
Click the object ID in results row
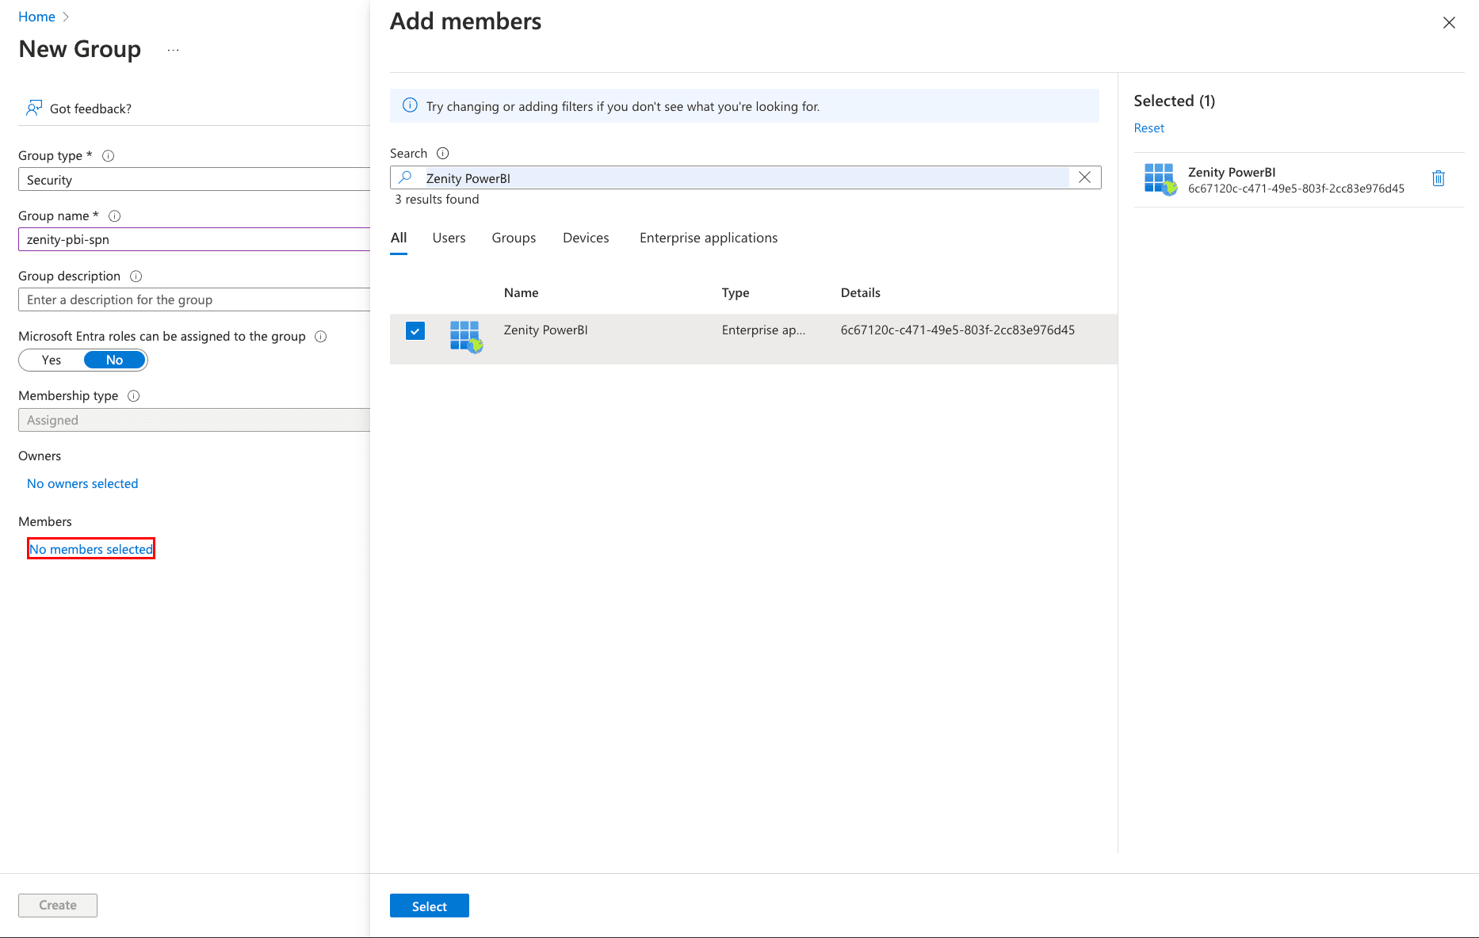(x=957, y=330)
